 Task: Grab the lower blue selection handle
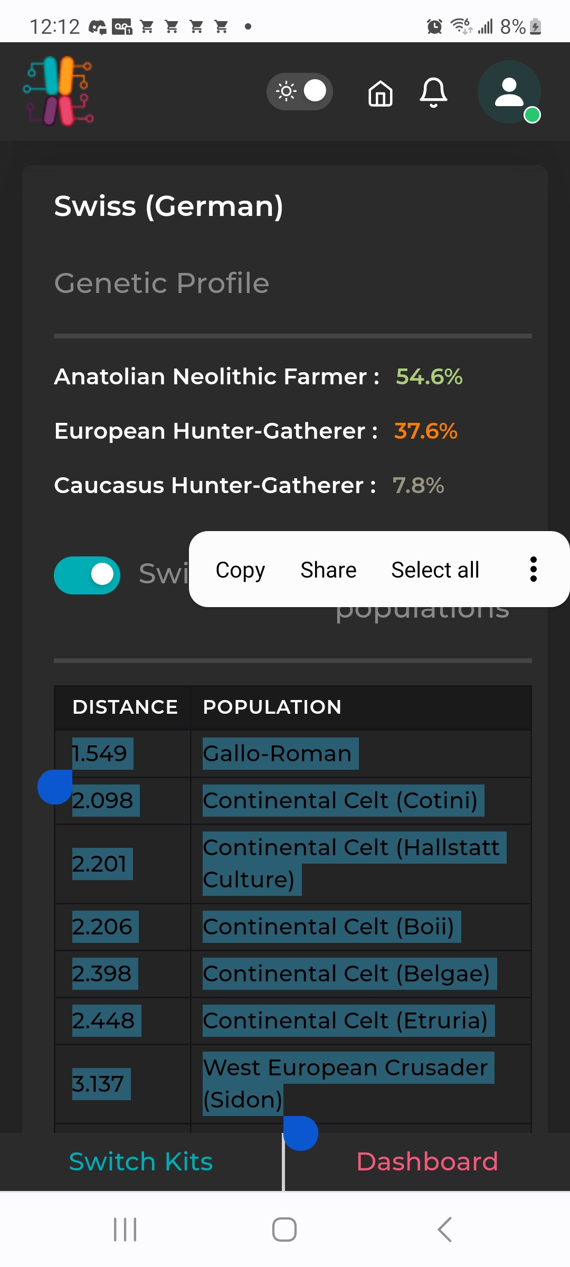(x=301, y=1133)
